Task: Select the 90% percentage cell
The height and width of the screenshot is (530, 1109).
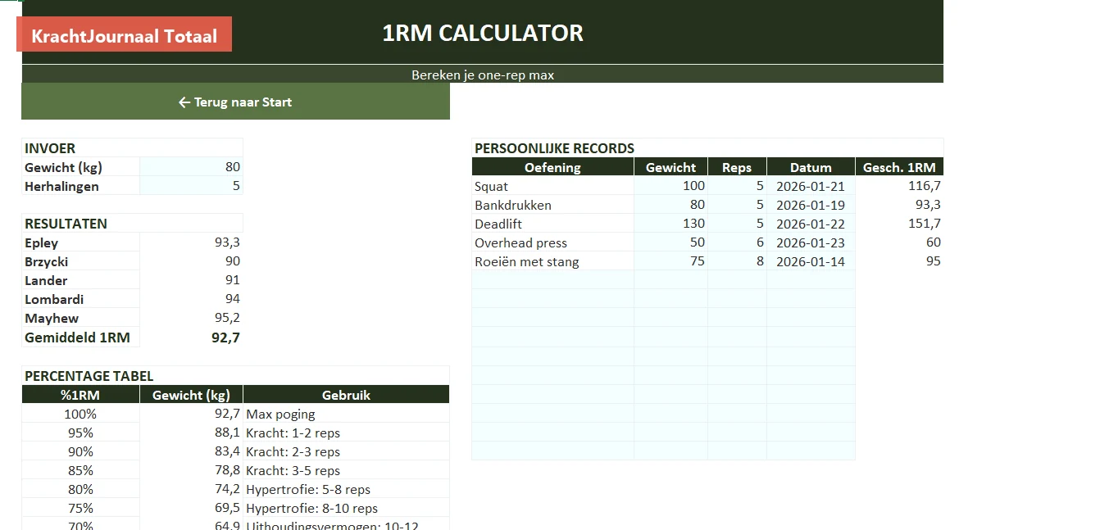Action: pyautogui.click(x=80, y=451)
